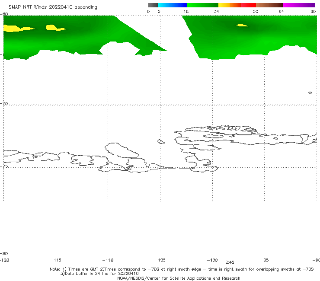The image size is (320, 281).
Task: Click the brown 50-64 color bar segment
Action: (269, 5)
